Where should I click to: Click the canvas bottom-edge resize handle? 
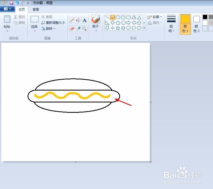coord(76,162)
